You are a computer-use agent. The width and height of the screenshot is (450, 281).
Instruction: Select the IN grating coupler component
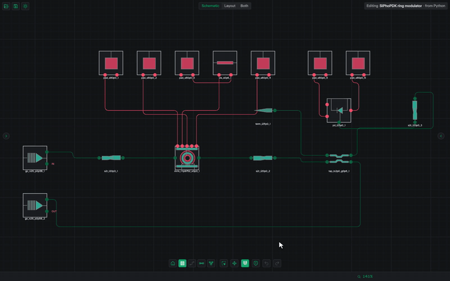[x=35, y=158]
